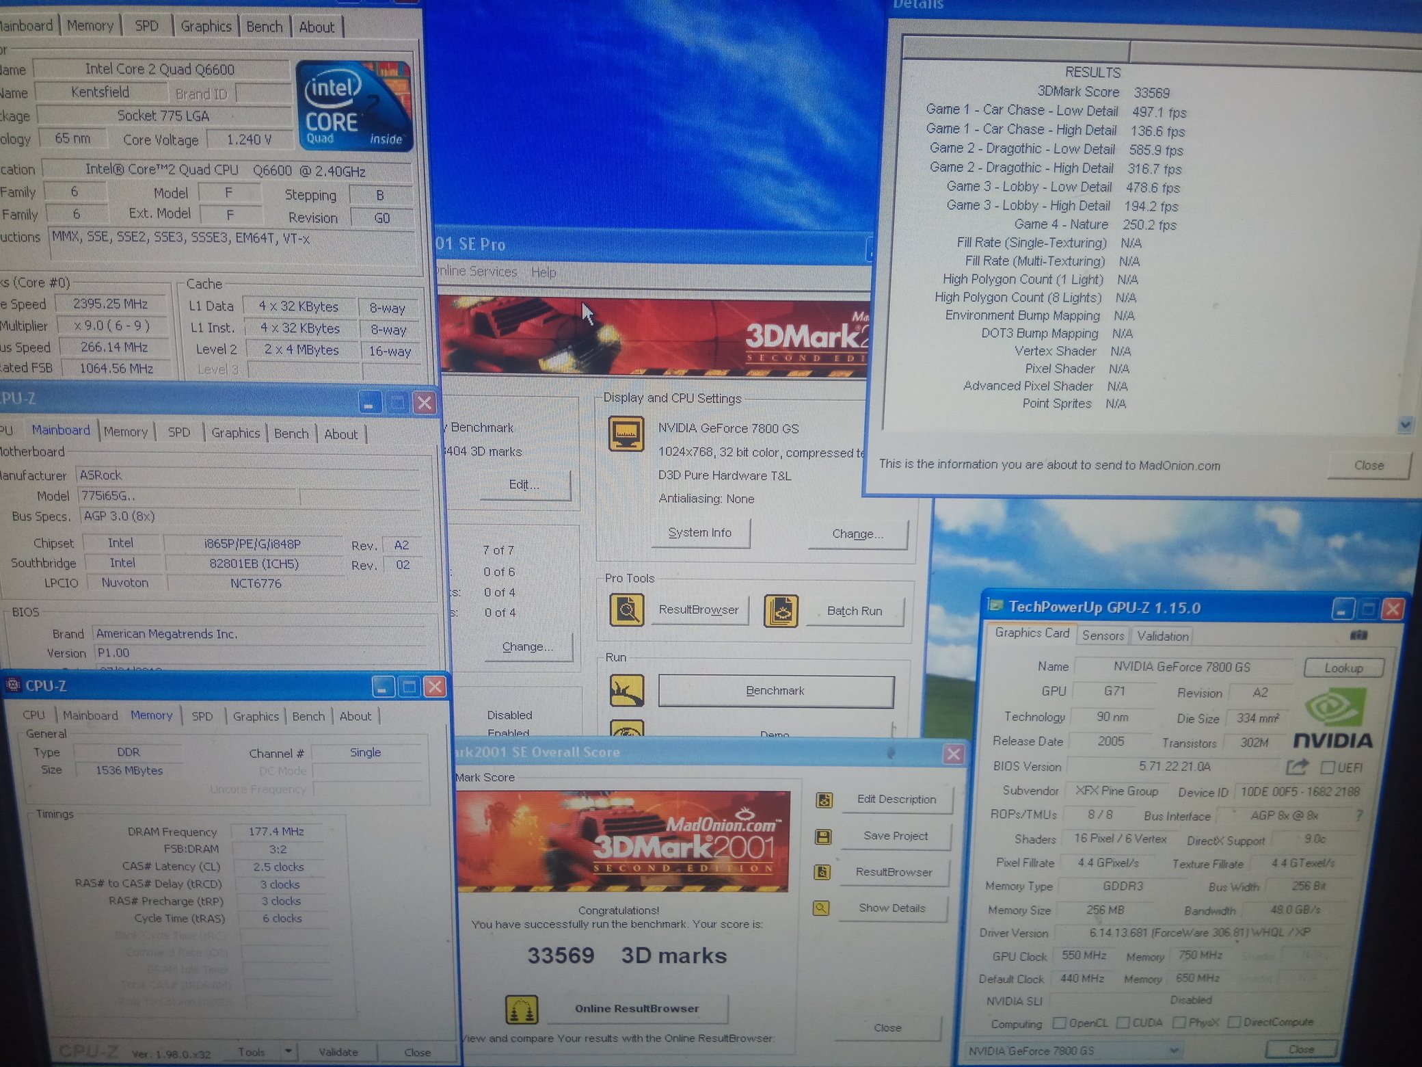Click the GPU-Z title bar app icon
1422x1067 pixels.
pyautogui.click(x=996, y=605)
